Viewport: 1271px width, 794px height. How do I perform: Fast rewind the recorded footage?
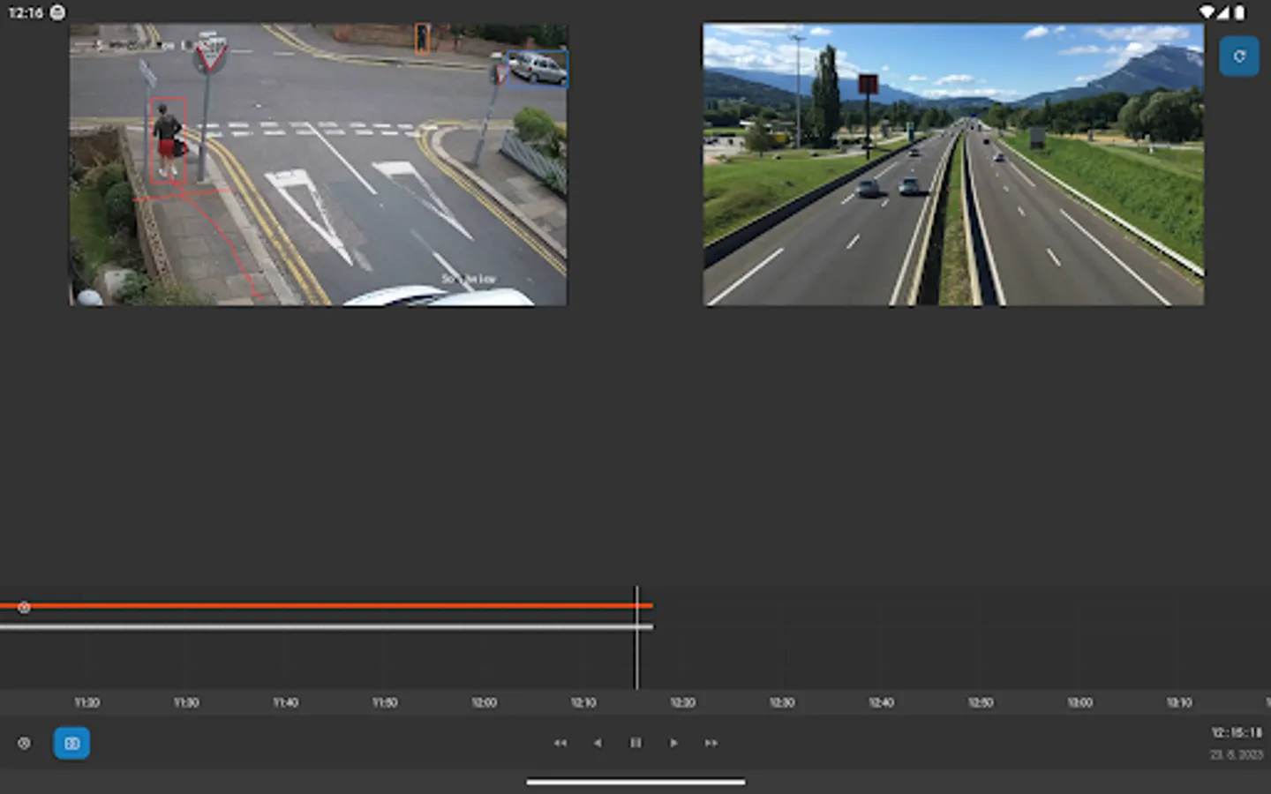click(x=560, y=743)
